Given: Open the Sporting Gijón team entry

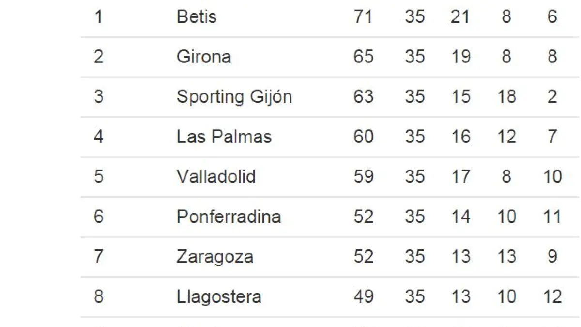Looking at the screenshot, I should (234, 97).
